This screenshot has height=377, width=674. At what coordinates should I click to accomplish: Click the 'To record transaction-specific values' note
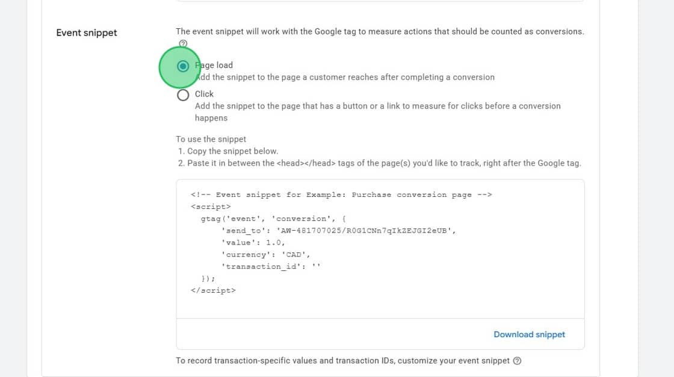click(343, 361)
